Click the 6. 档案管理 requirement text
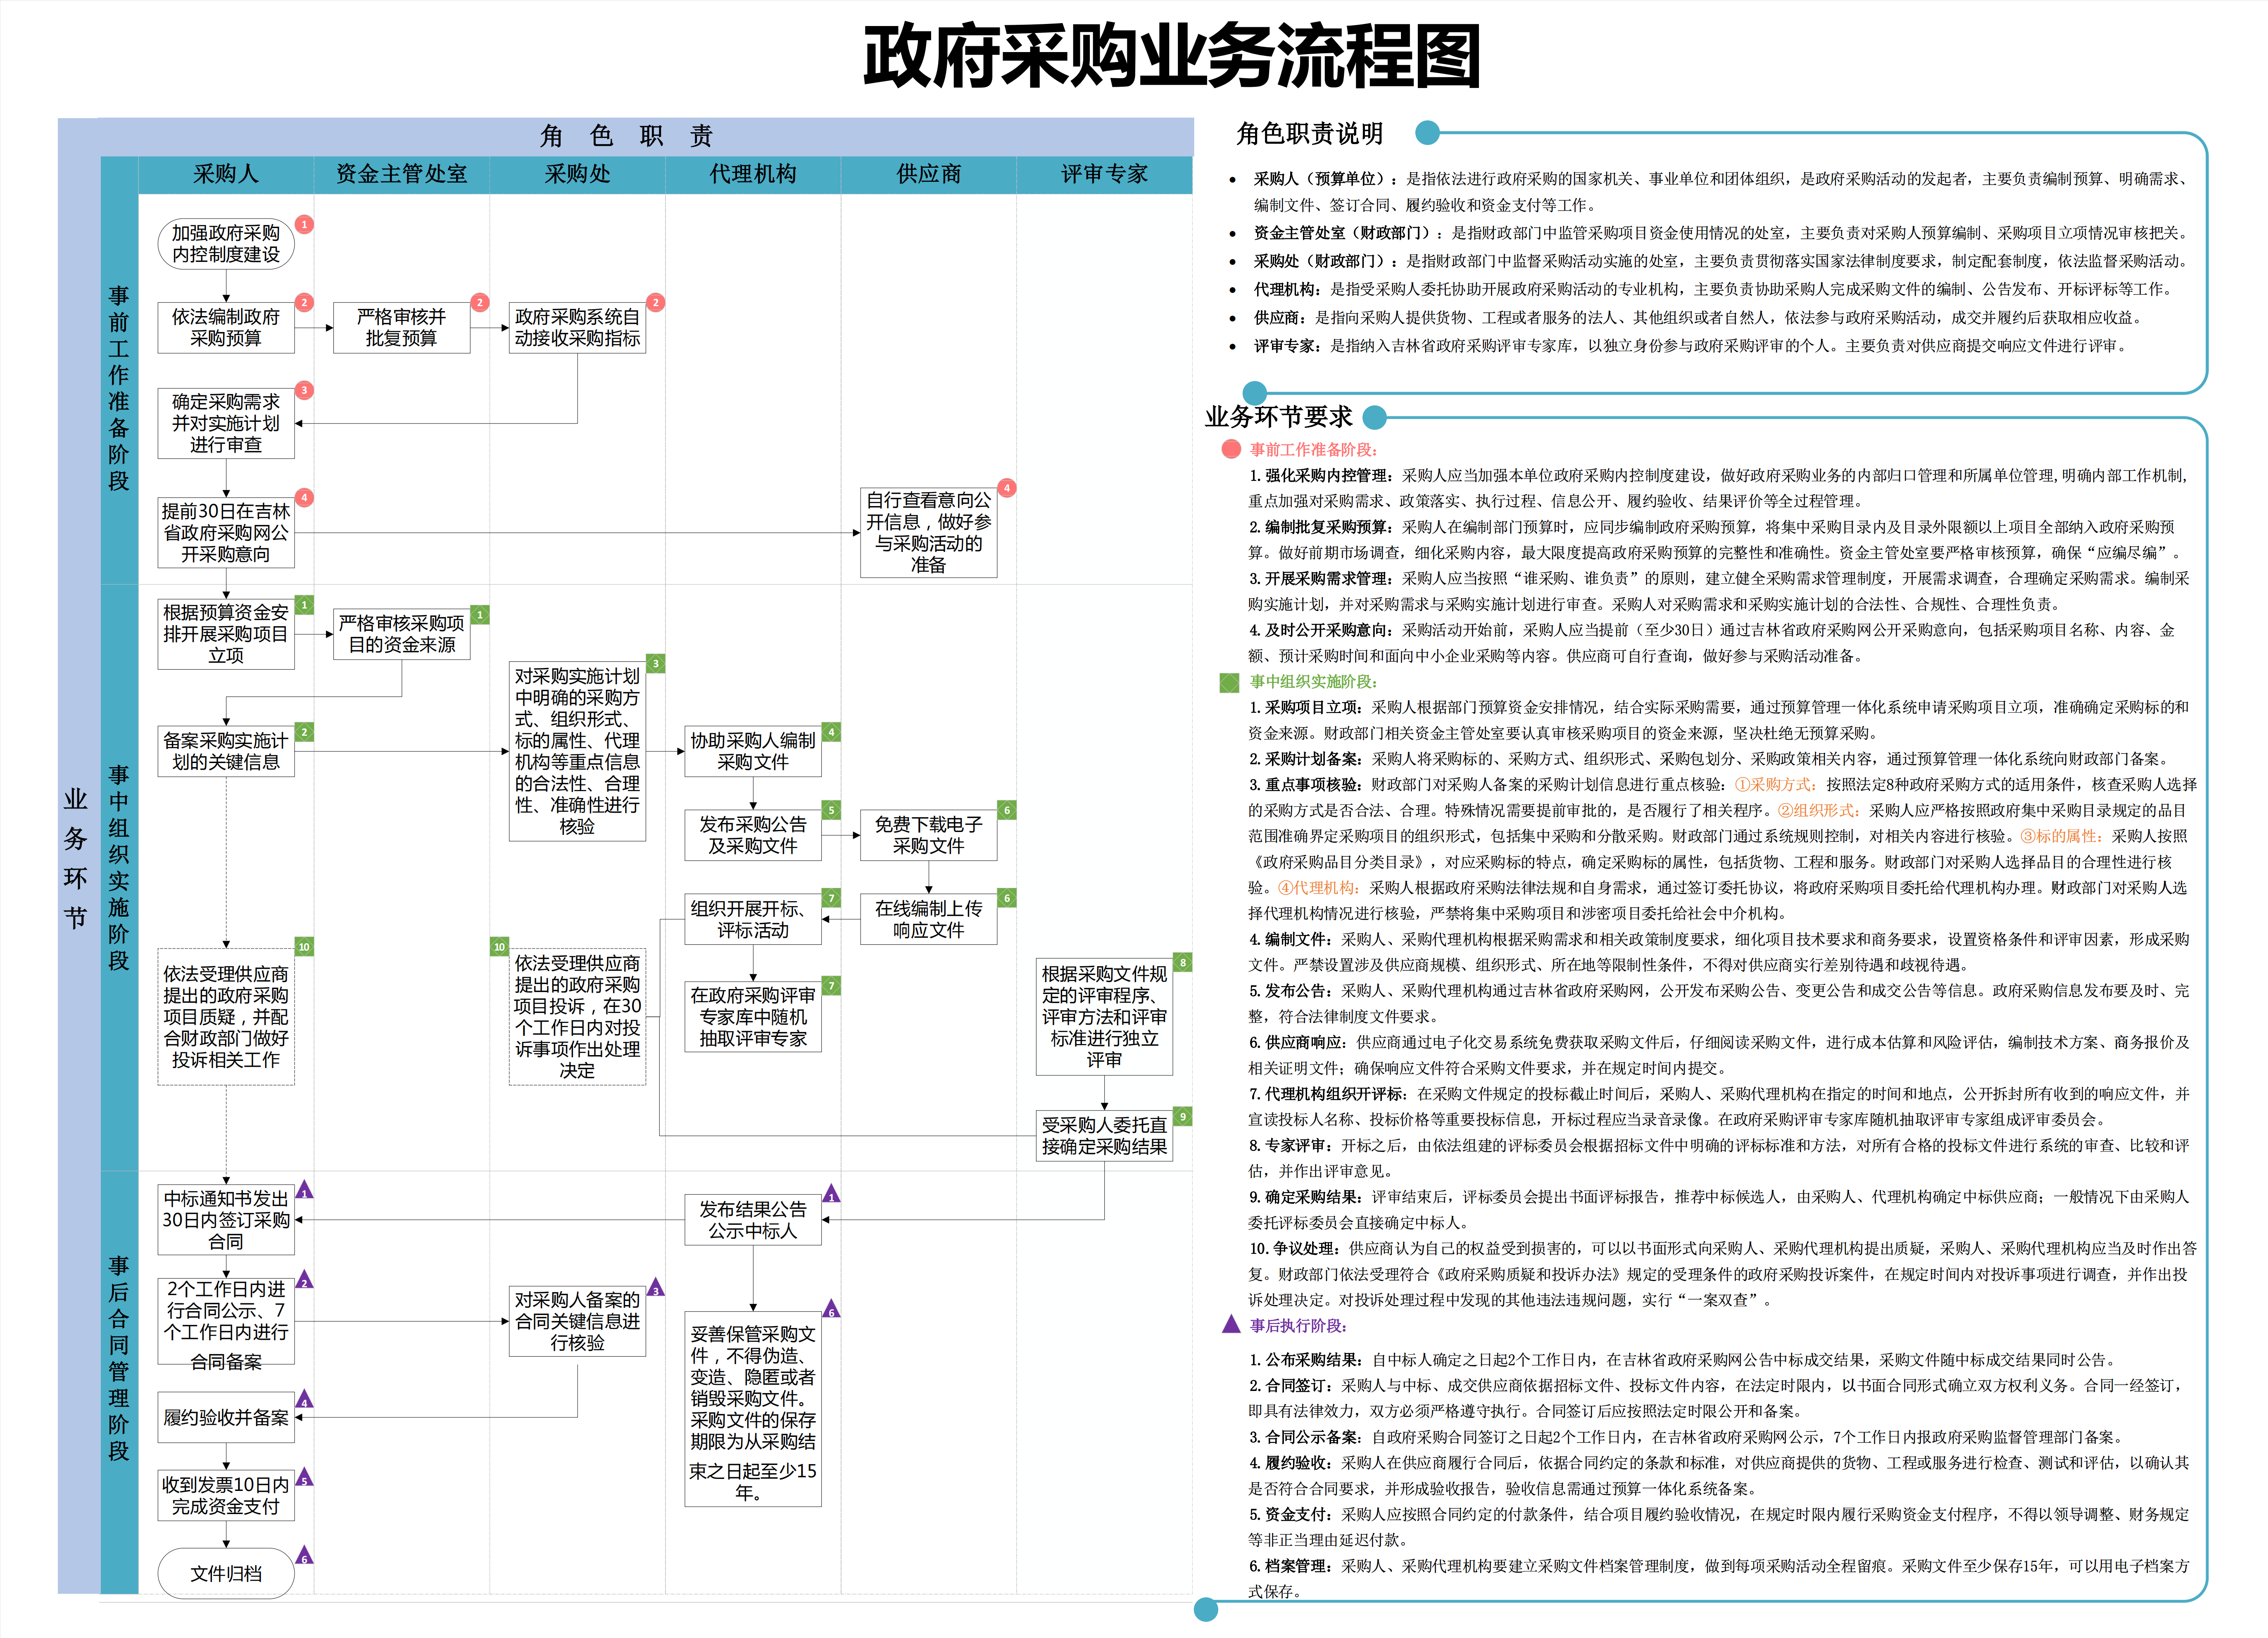Screen dimensions: 2268x1638 (x=1718, y=1578)
